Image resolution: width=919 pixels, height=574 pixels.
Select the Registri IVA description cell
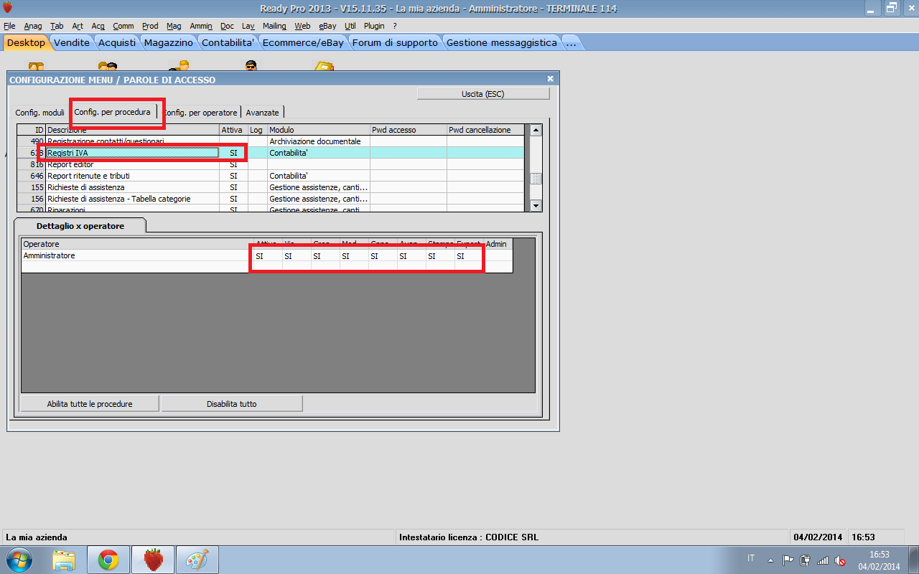click(x=133, y=153)
